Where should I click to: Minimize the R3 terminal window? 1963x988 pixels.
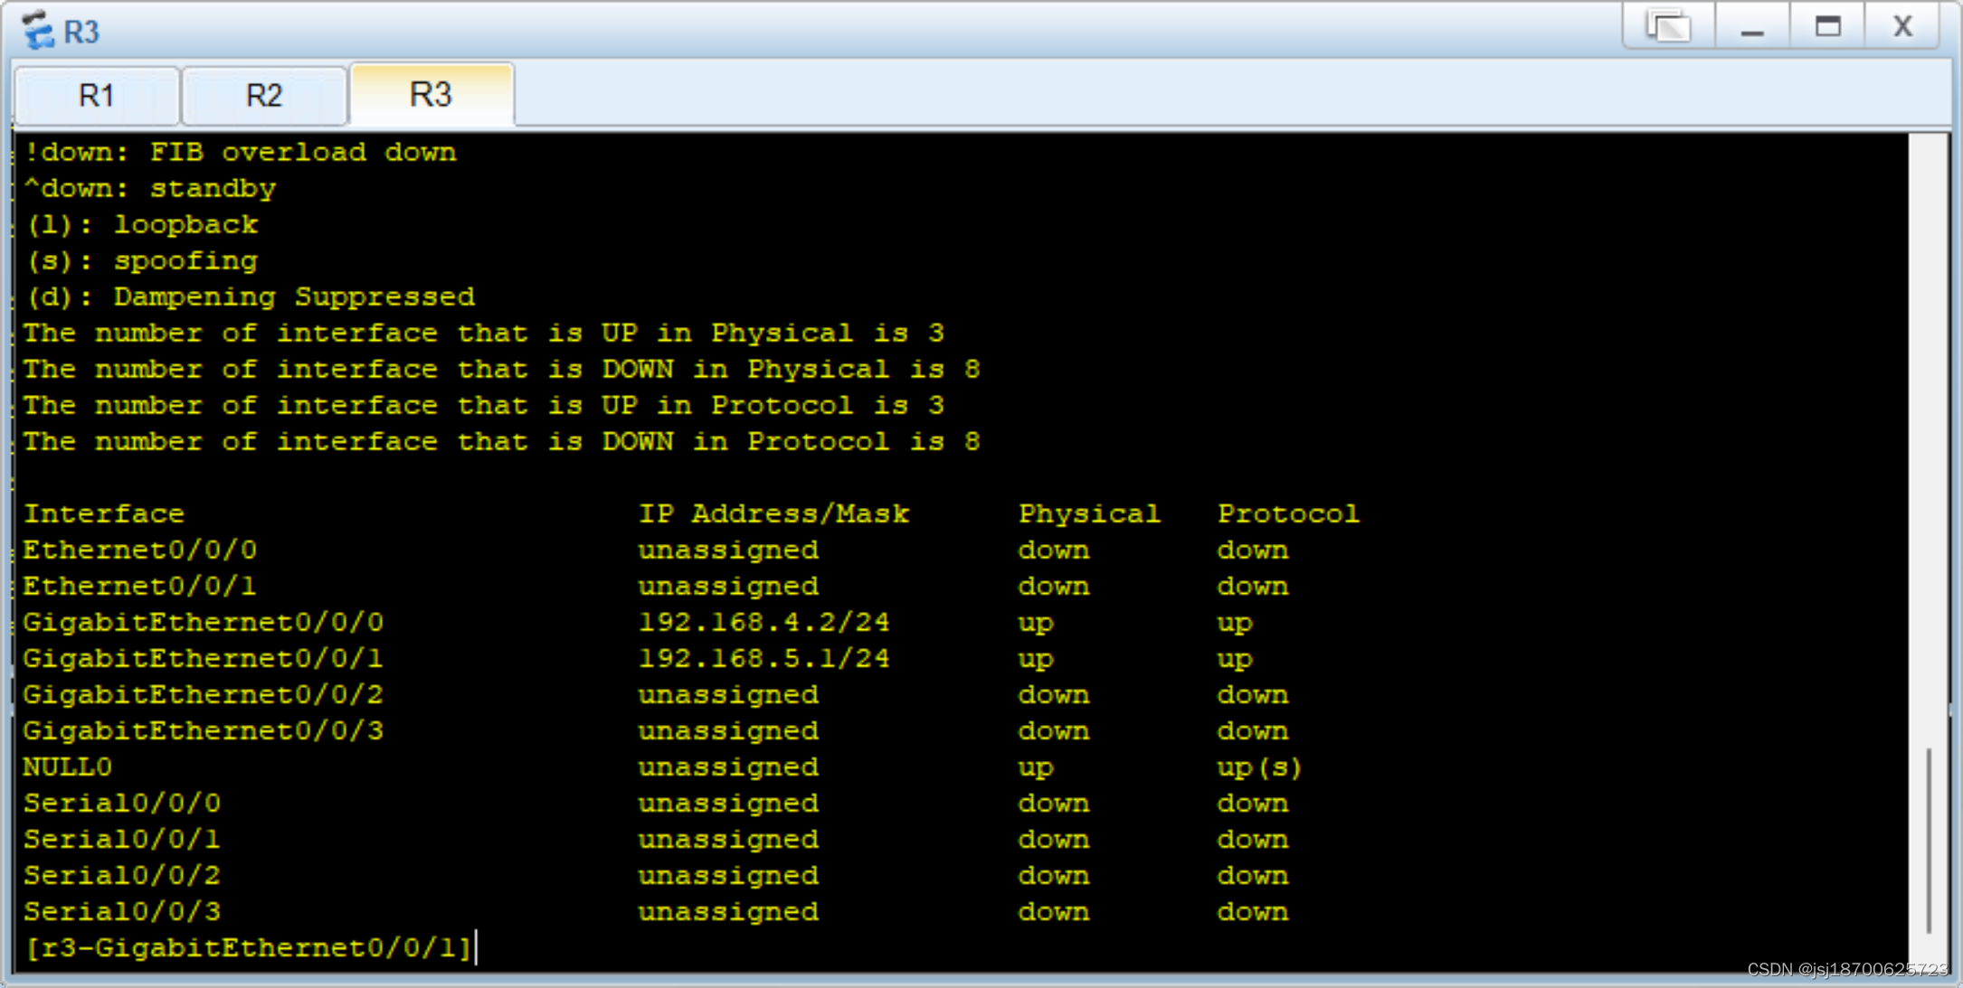[x=1752, y=27]
